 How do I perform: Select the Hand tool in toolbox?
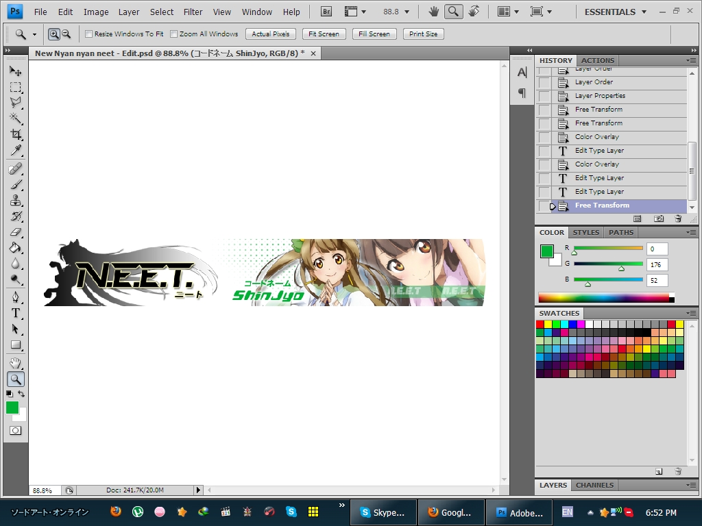click(16, 363)
